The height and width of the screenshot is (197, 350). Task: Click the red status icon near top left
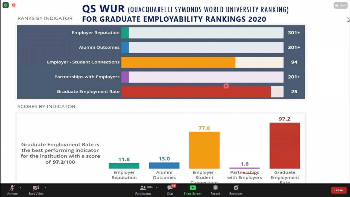pyautogui.click(x=14, y=5)
